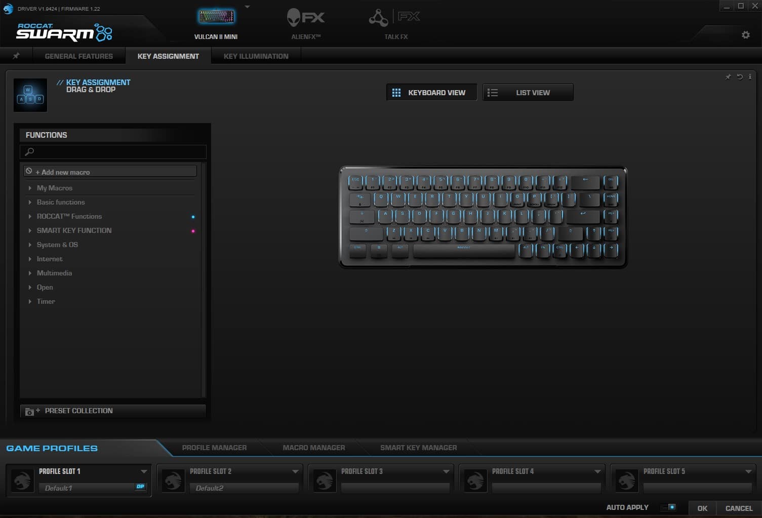Select the W key on the keyboard
762x518 pixels.
[398, 199]
